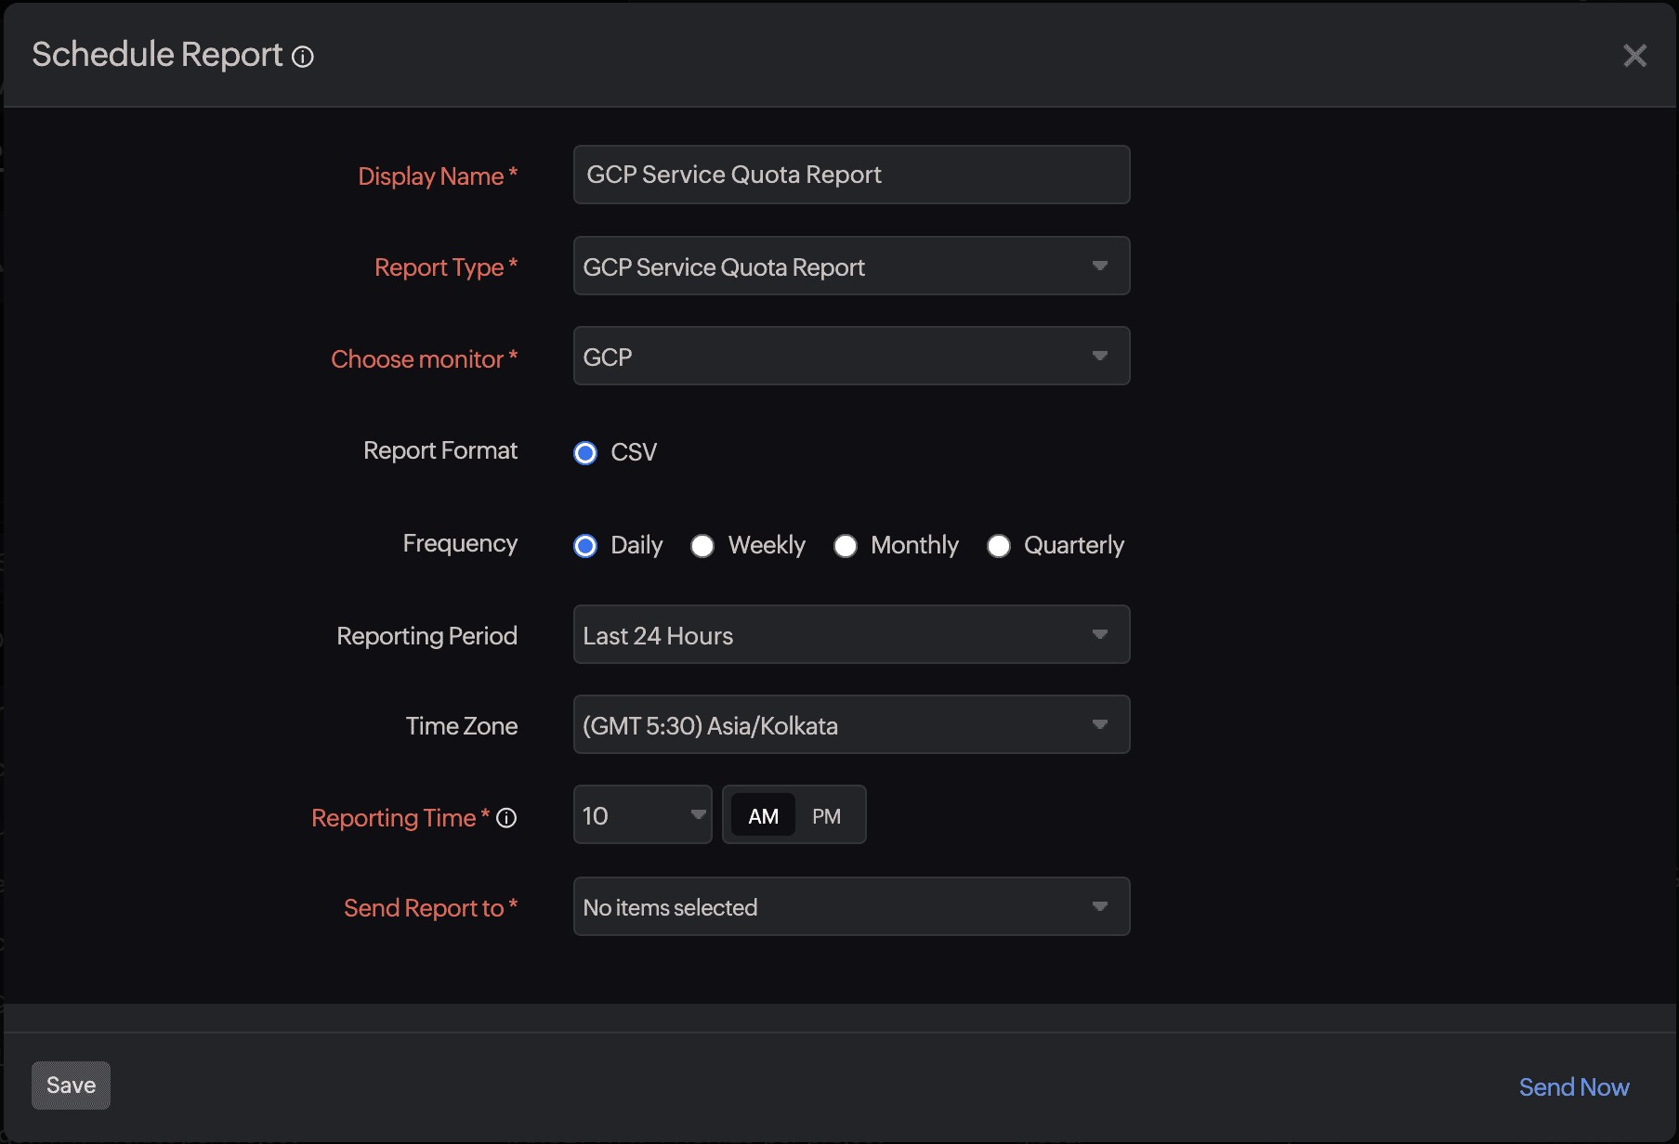1679x1144 pixels.
Task: Open the Send Report to dropdown
Action: coord(850,907)
